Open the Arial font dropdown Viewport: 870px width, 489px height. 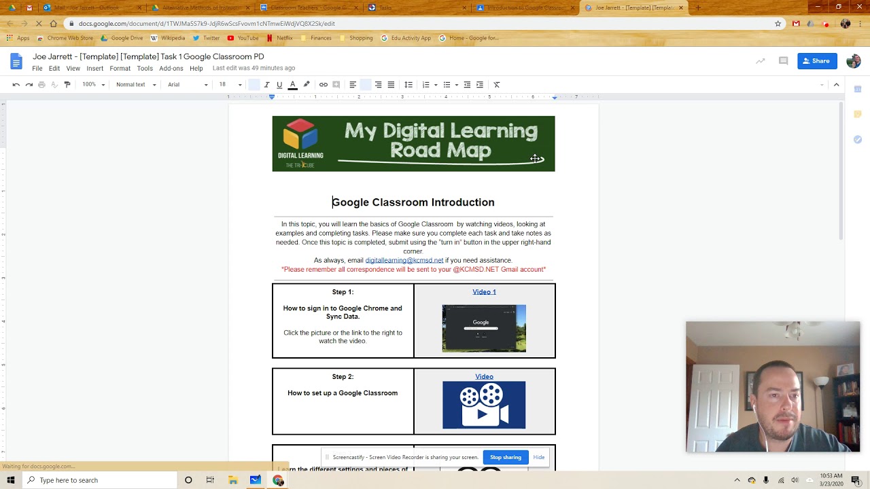[x=188, y=84]
